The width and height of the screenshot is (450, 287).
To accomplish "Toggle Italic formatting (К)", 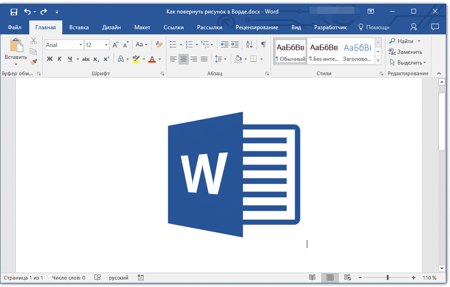I will tap(60, 59).
